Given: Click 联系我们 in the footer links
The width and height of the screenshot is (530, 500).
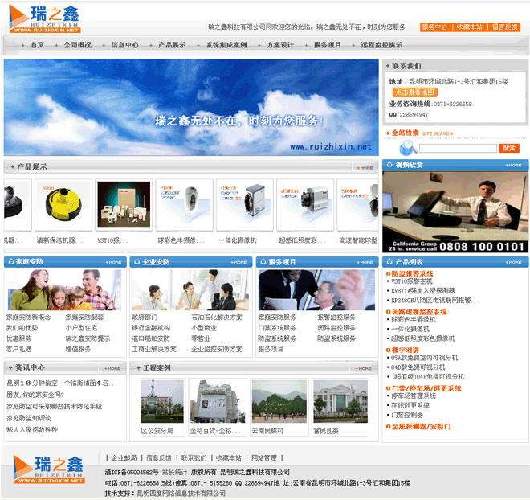Looking at the screenshot, I should click(194, 458).
